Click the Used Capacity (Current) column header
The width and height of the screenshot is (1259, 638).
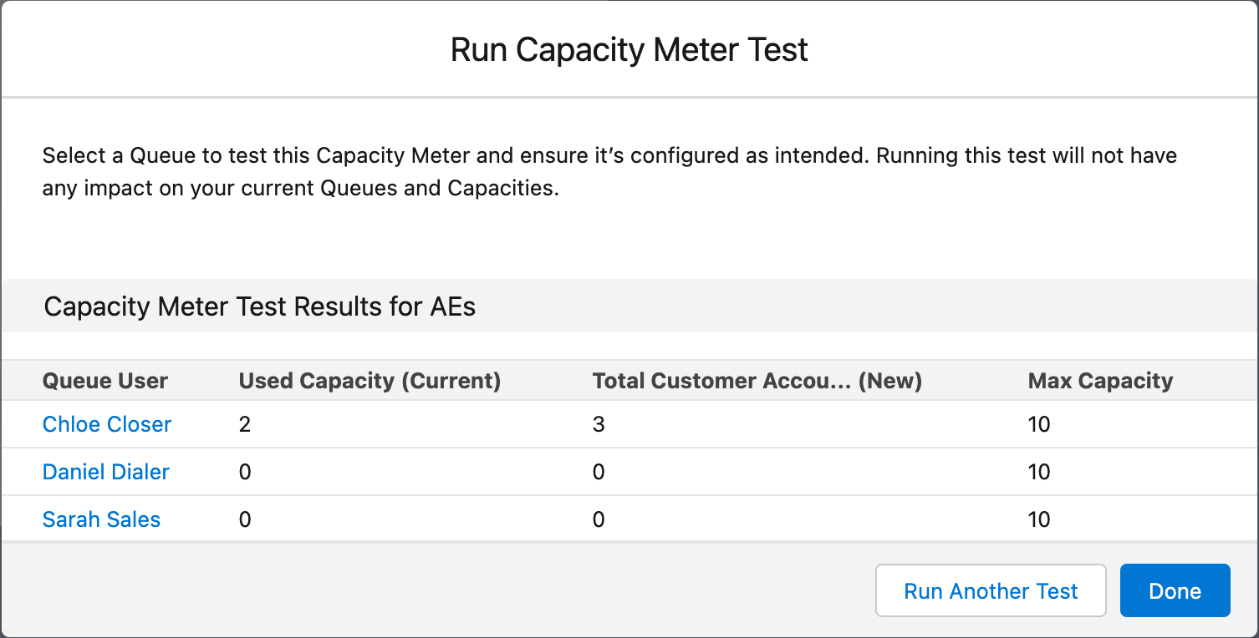[x=370, y=381]
